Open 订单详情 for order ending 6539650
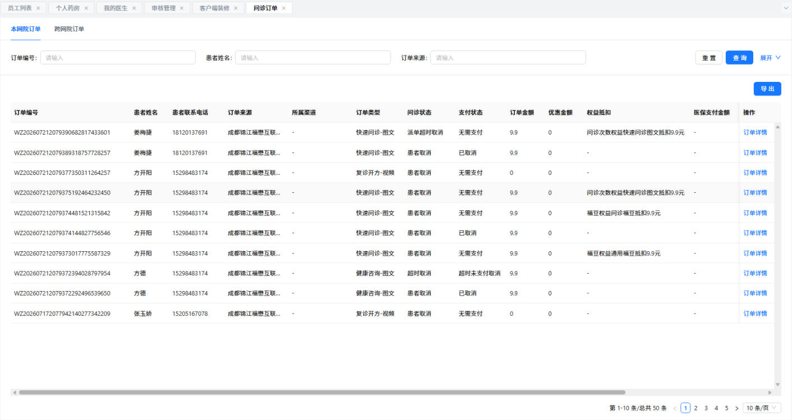The width and height of the screenshot is (792, 420). pyautogui.click(x=755, y=293)
